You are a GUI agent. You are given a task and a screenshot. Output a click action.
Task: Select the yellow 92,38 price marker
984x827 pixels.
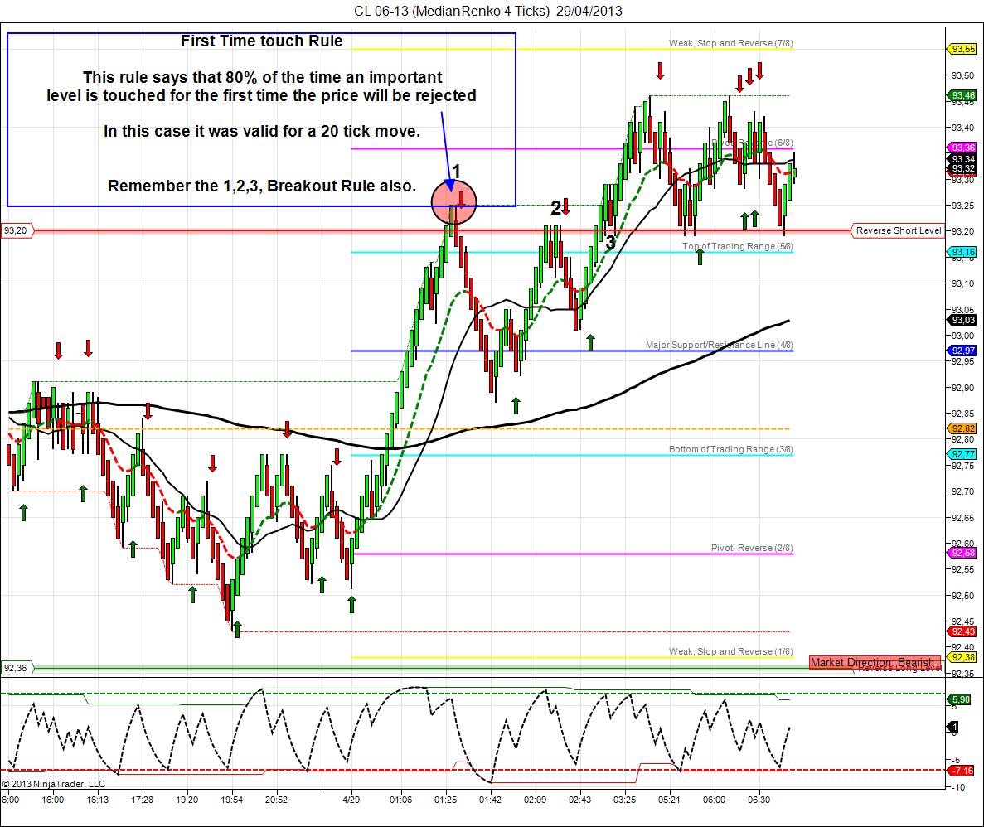click(962, 657)
